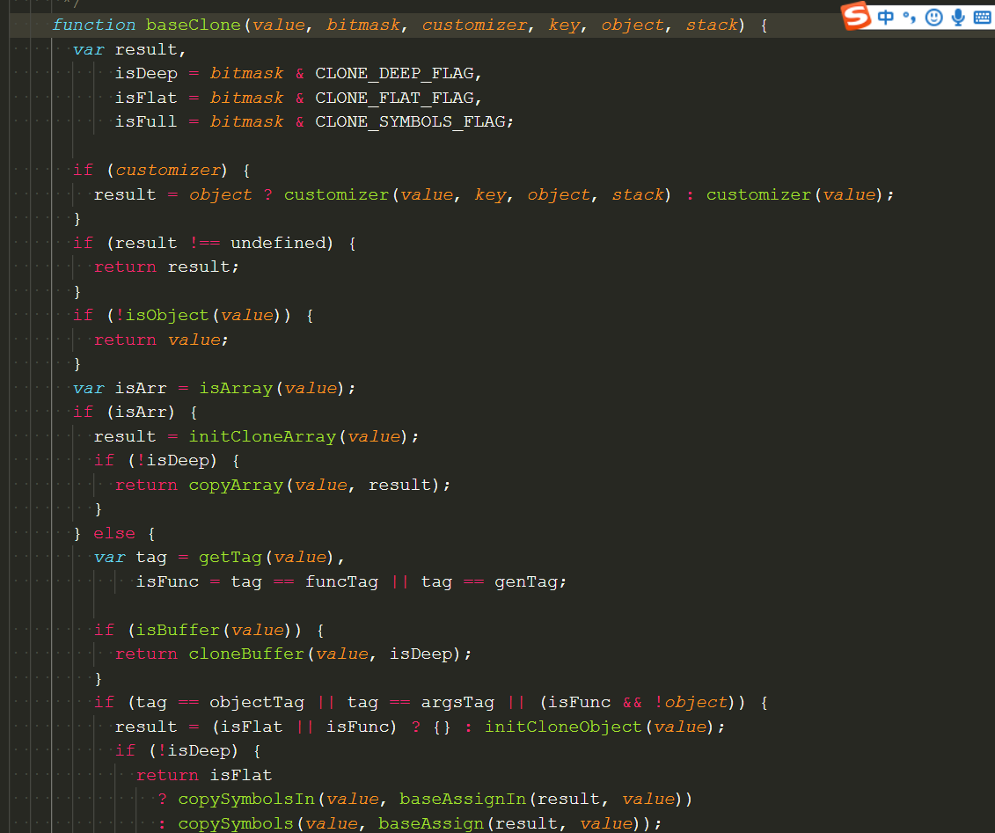Click the empty object literal '{}'
Image resolution: width=995 pixels, height=833 pixels.
[x=442, y=727]
